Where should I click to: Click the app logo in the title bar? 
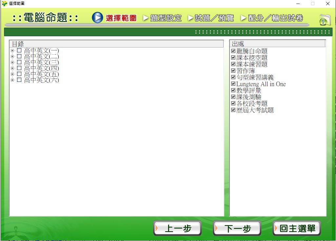[x=4, y=3]
